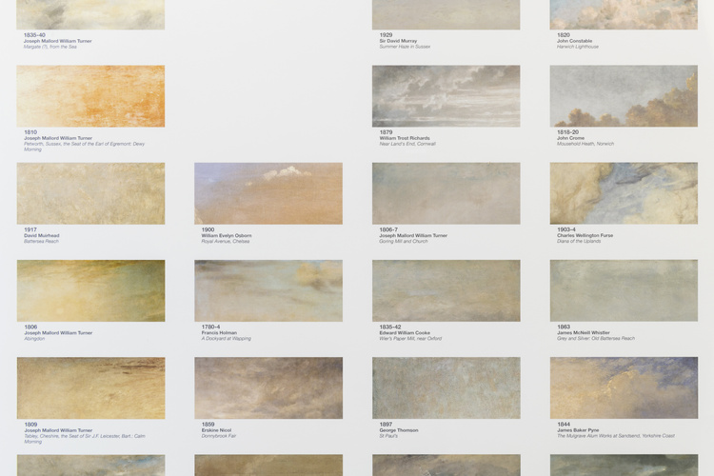Click the artist name 'Francis Holman'
The height and width of the screenshot is (476, 714).
(x=219, y=333)
